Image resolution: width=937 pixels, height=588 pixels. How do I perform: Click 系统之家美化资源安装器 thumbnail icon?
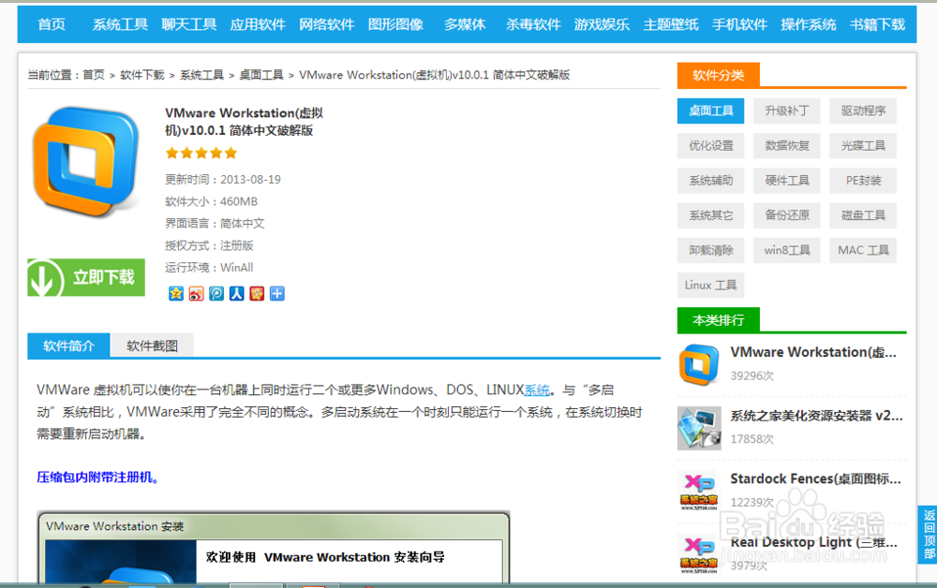tap(699, 428)
